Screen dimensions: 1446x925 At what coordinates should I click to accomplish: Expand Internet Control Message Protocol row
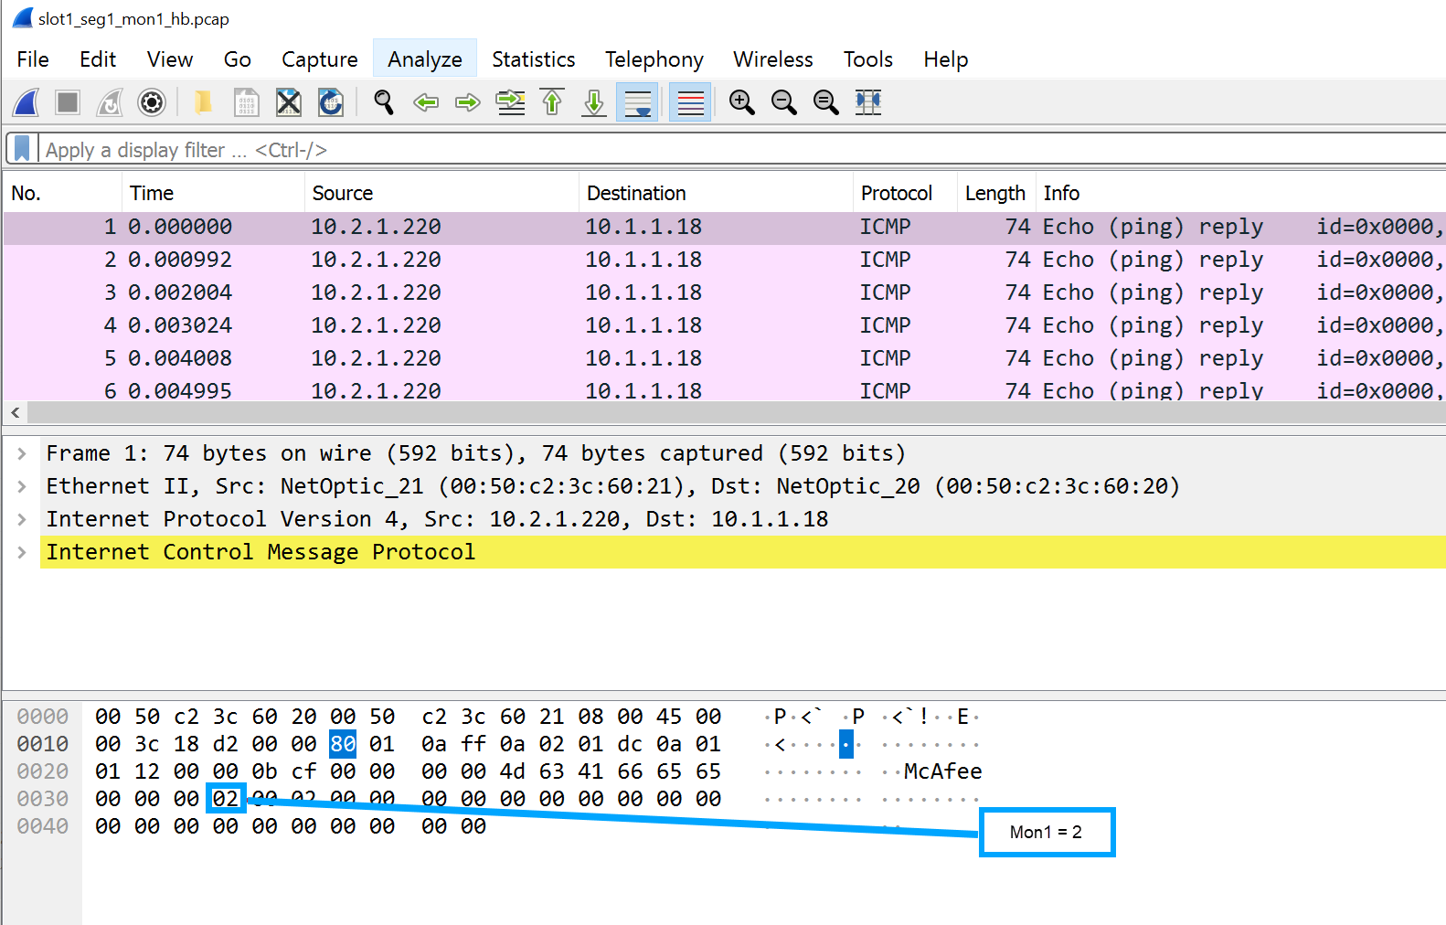tap(21, 552)
